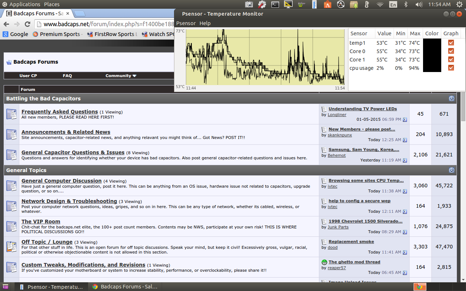Open the Frequently Asked Questions forum link

tap(59, 112)
